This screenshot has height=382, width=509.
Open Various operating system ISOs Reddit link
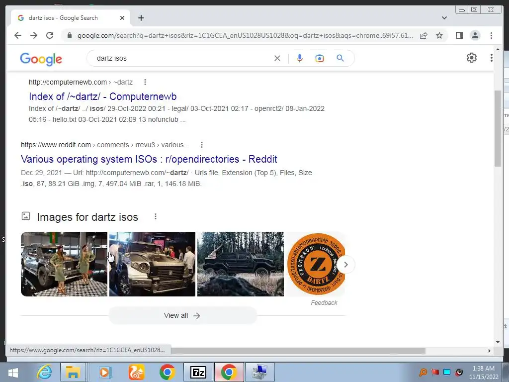click(x=149, y=159)
